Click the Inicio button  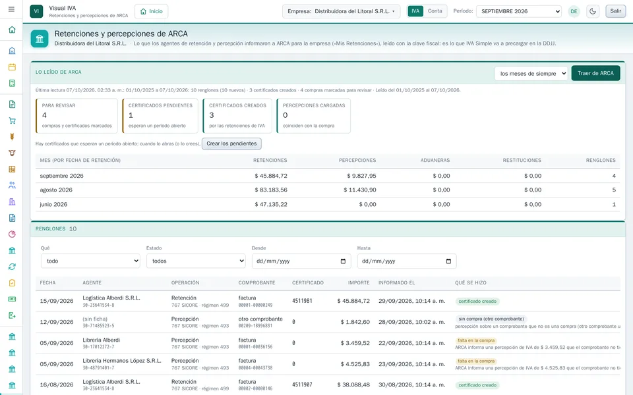151,11
